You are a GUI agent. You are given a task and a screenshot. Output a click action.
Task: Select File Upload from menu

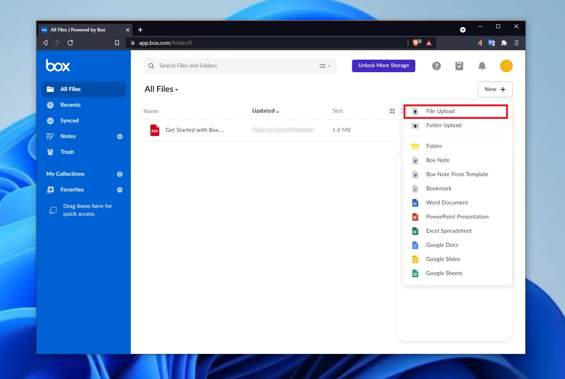point(456,111)
